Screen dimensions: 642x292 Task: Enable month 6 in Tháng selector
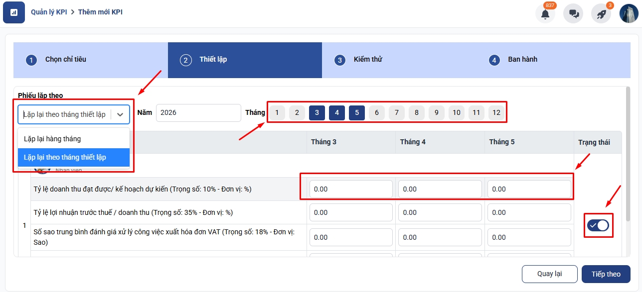[377, 112]
